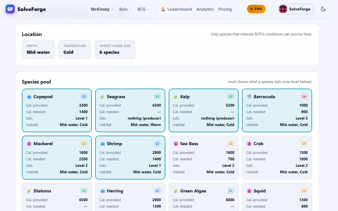Click the L2 badge on Copepod
The width and height of the screenshot is (338, 211).
click(84, 96)
